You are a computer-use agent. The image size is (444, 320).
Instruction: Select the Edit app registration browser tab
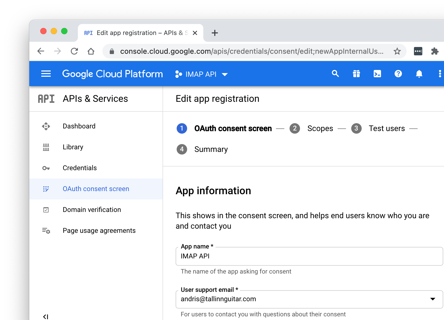141,33
